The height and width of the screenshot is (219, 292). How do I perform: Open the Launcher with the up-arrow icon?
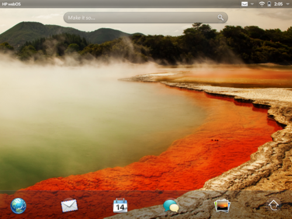point(273,205)
